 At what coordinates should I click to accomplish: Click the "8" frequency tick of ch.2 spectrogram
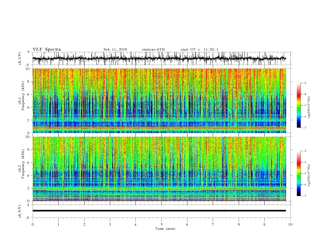click(x=29, y=150)
